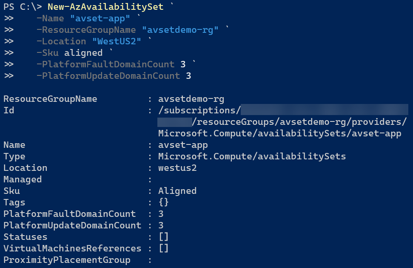Click the Type value Microsoft.Compute/availabilitySets

pyautogui.click(x=252, y=156)
